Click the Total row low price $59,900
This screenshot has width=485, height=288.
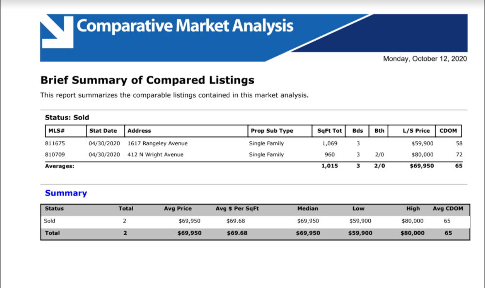tap(360, 233)
